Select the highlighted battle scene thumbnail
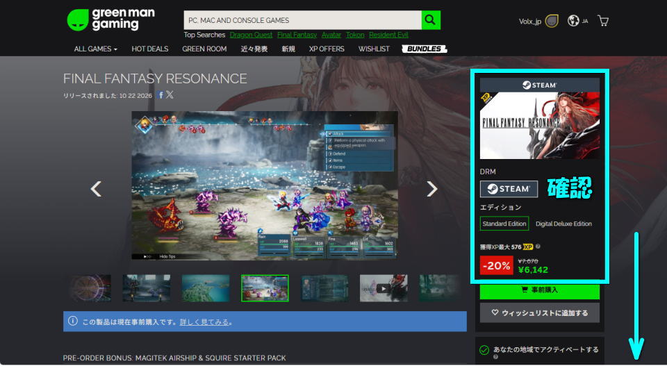This screenshot has height=375, width=667. pyautogui.click(x=265, y=287)
